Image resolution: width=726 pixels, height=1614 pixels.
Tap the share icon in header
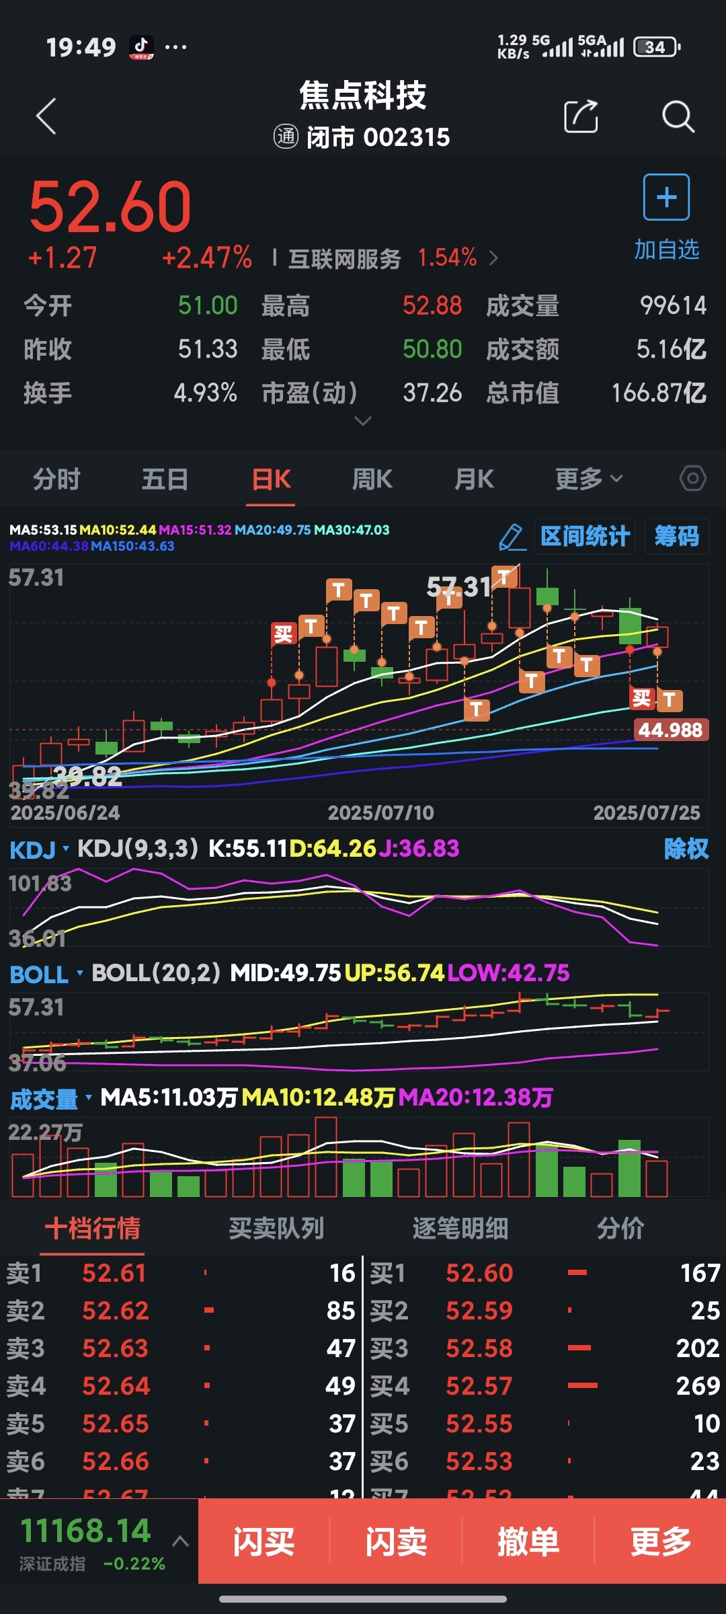[x=581, y=116]
